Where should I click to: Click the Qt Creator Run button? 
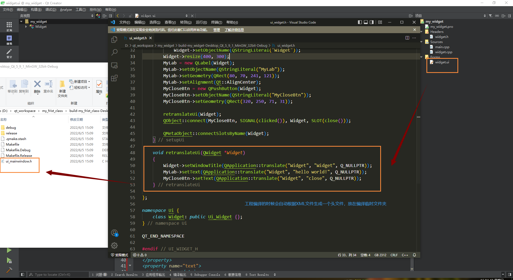tap(9, 250)
